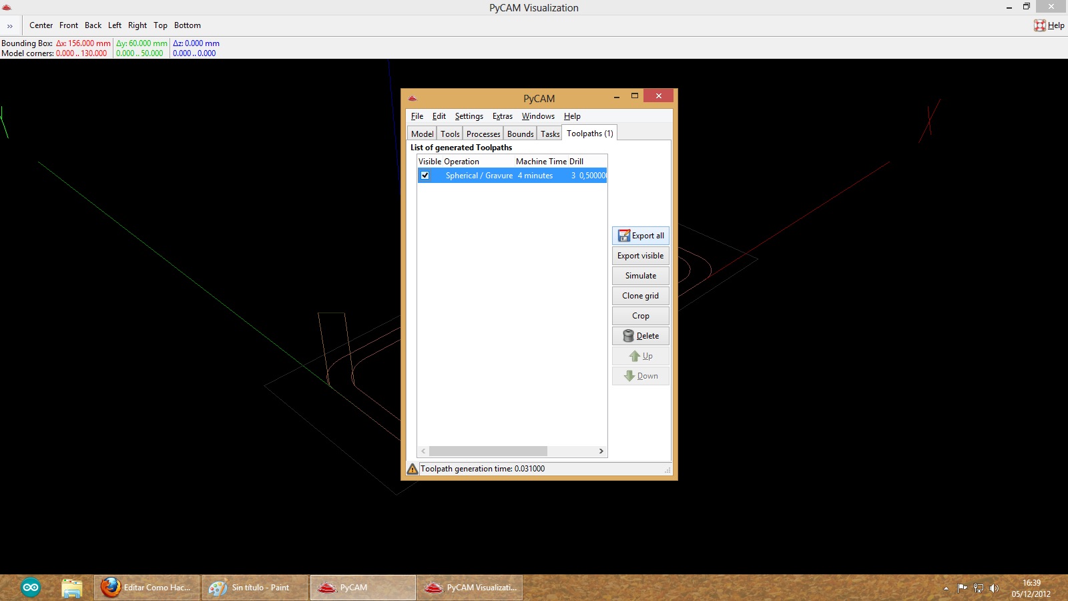Open Help in PyCAM Visualization window
This screenshot has height=601, width=1068.
[x=1049, y=25]
